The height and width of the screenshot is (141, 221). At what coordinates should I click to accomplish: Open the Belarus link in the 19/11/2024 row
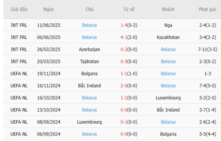click(x=168, y=73)
